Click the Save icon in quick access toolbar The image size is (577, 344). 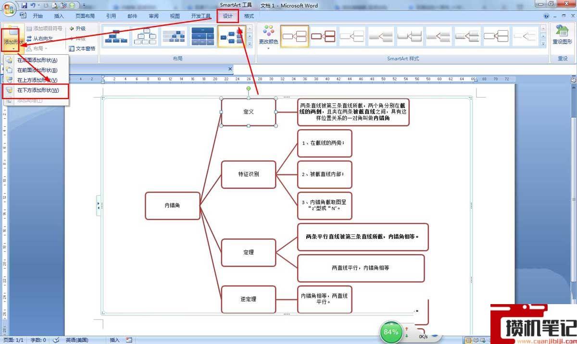(24, 5)
